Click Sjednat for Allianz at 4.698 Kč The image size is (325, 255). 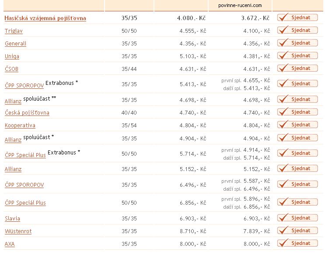tap(297, 99)
